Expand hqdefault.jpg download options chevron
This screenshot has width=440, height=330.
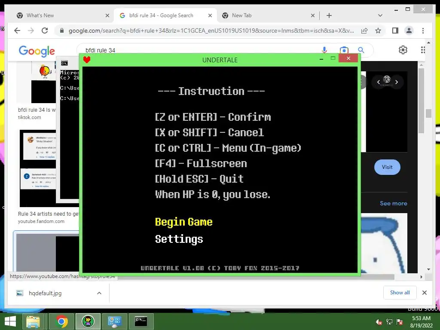pyautogui.click(x=99, y=293)
